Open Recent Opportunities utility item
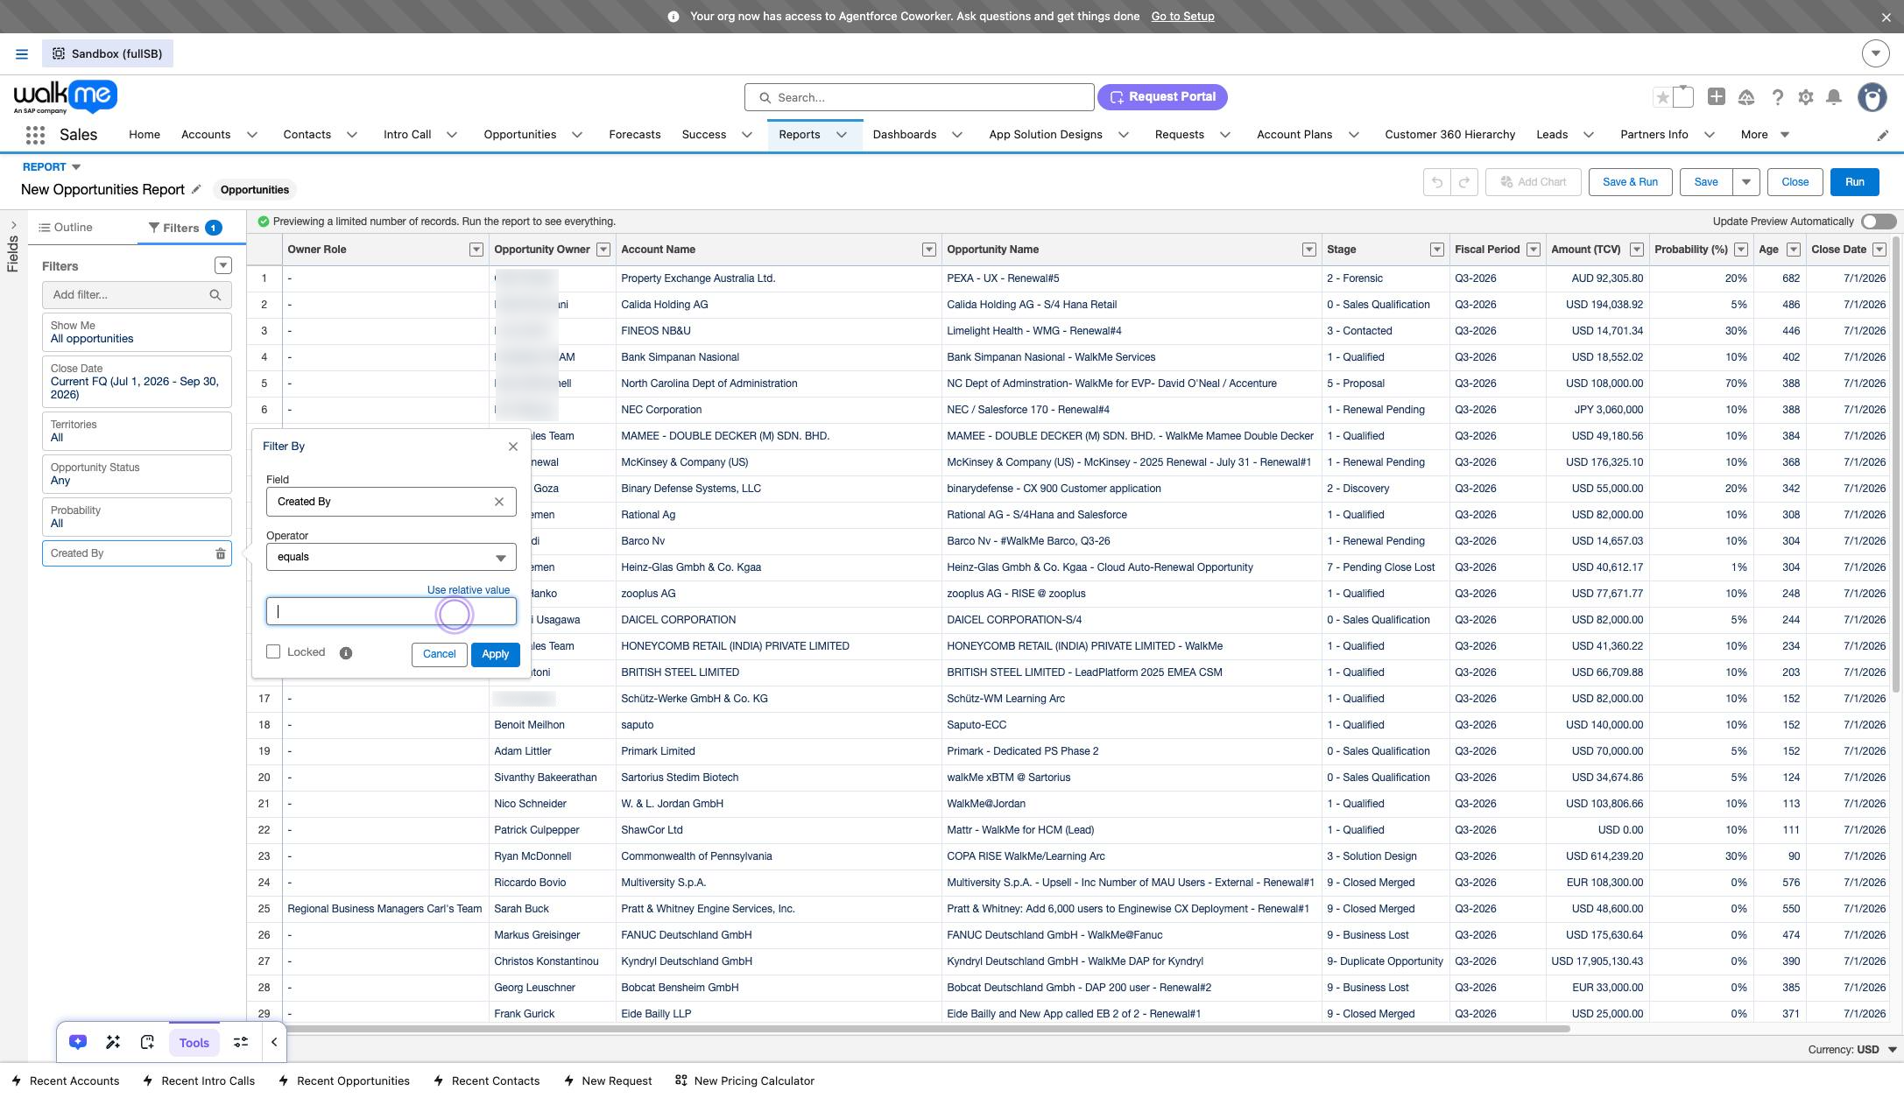Image resolution: width=1904 pixels, height=1098 pixels. [344, 1081]
